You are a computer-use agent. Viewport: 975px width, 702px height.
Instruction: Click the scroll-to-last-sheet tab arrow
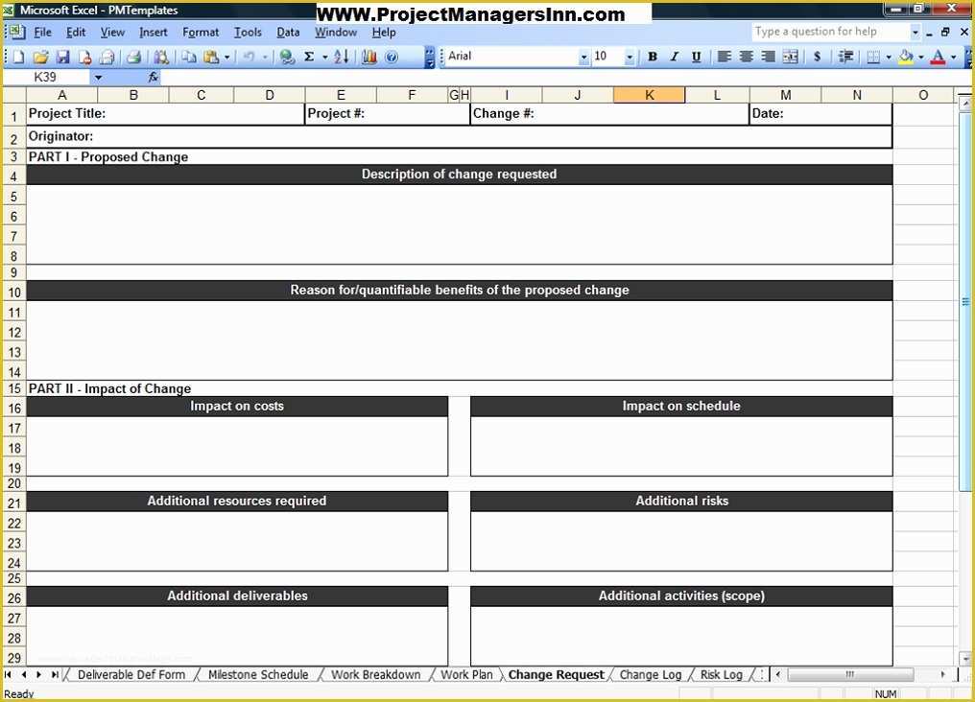click(56, 674)
